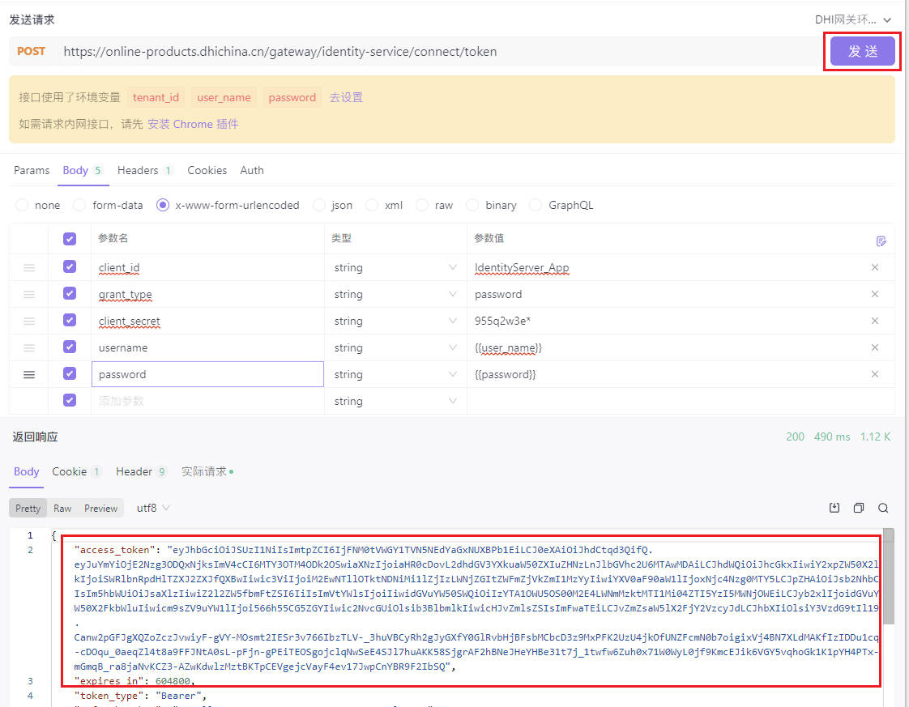The image size is (909, 707).
Task: Switch to the response Cookie tab
Action: 76,471
